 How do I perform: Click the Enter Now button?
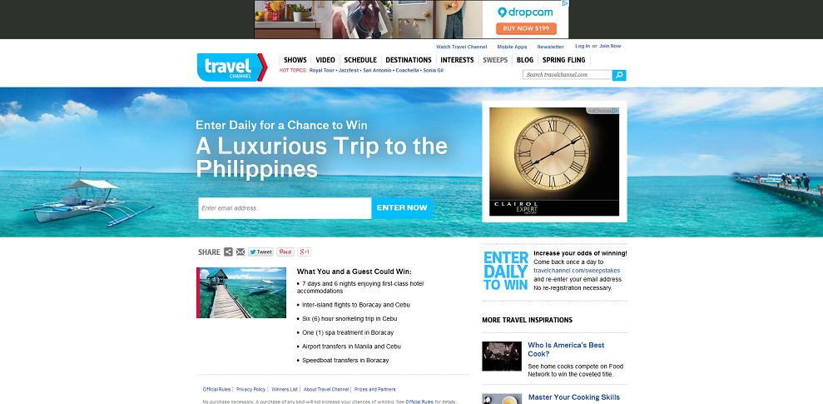pyautogui.click(x=402, y=208)
